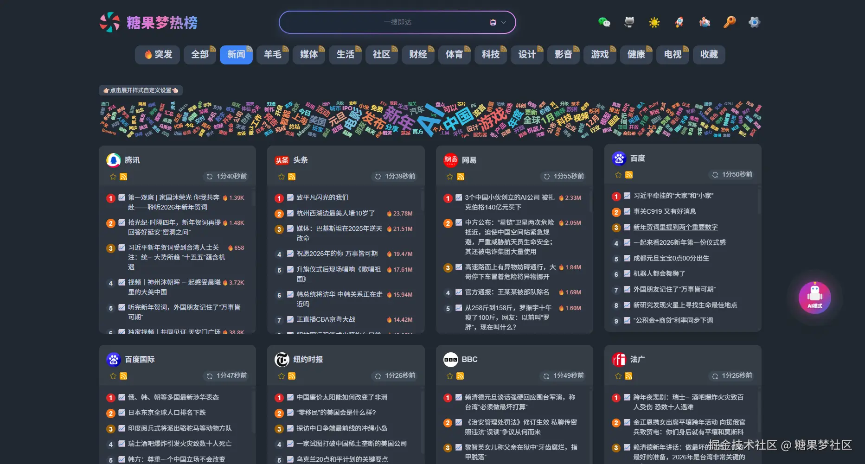Favorite the 百度国际 card with its star
The width and height of the screenshot is (865, 464).
point(113,376)
